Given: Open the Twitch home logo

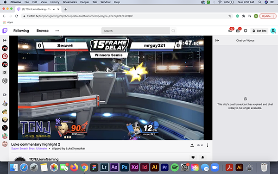Looking at the screenshot, I should (x=5, y=31).
